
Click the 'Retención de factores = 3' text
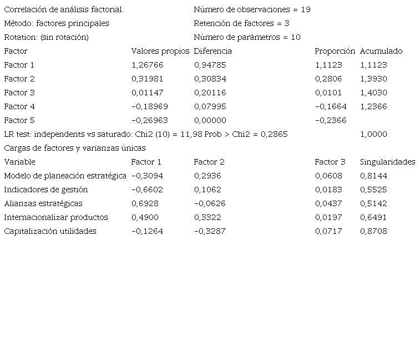pyautogui.click(x=241, y=24)
